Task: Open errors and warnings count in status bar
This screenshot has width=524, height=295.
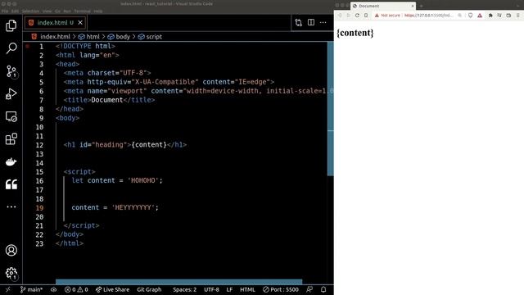Action: pyautogui.click(x=76, y=289)
